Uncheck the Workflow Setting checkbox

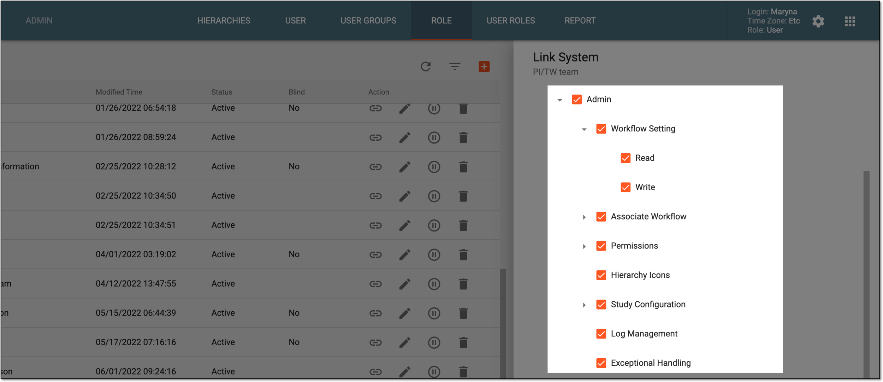(601, 129)
